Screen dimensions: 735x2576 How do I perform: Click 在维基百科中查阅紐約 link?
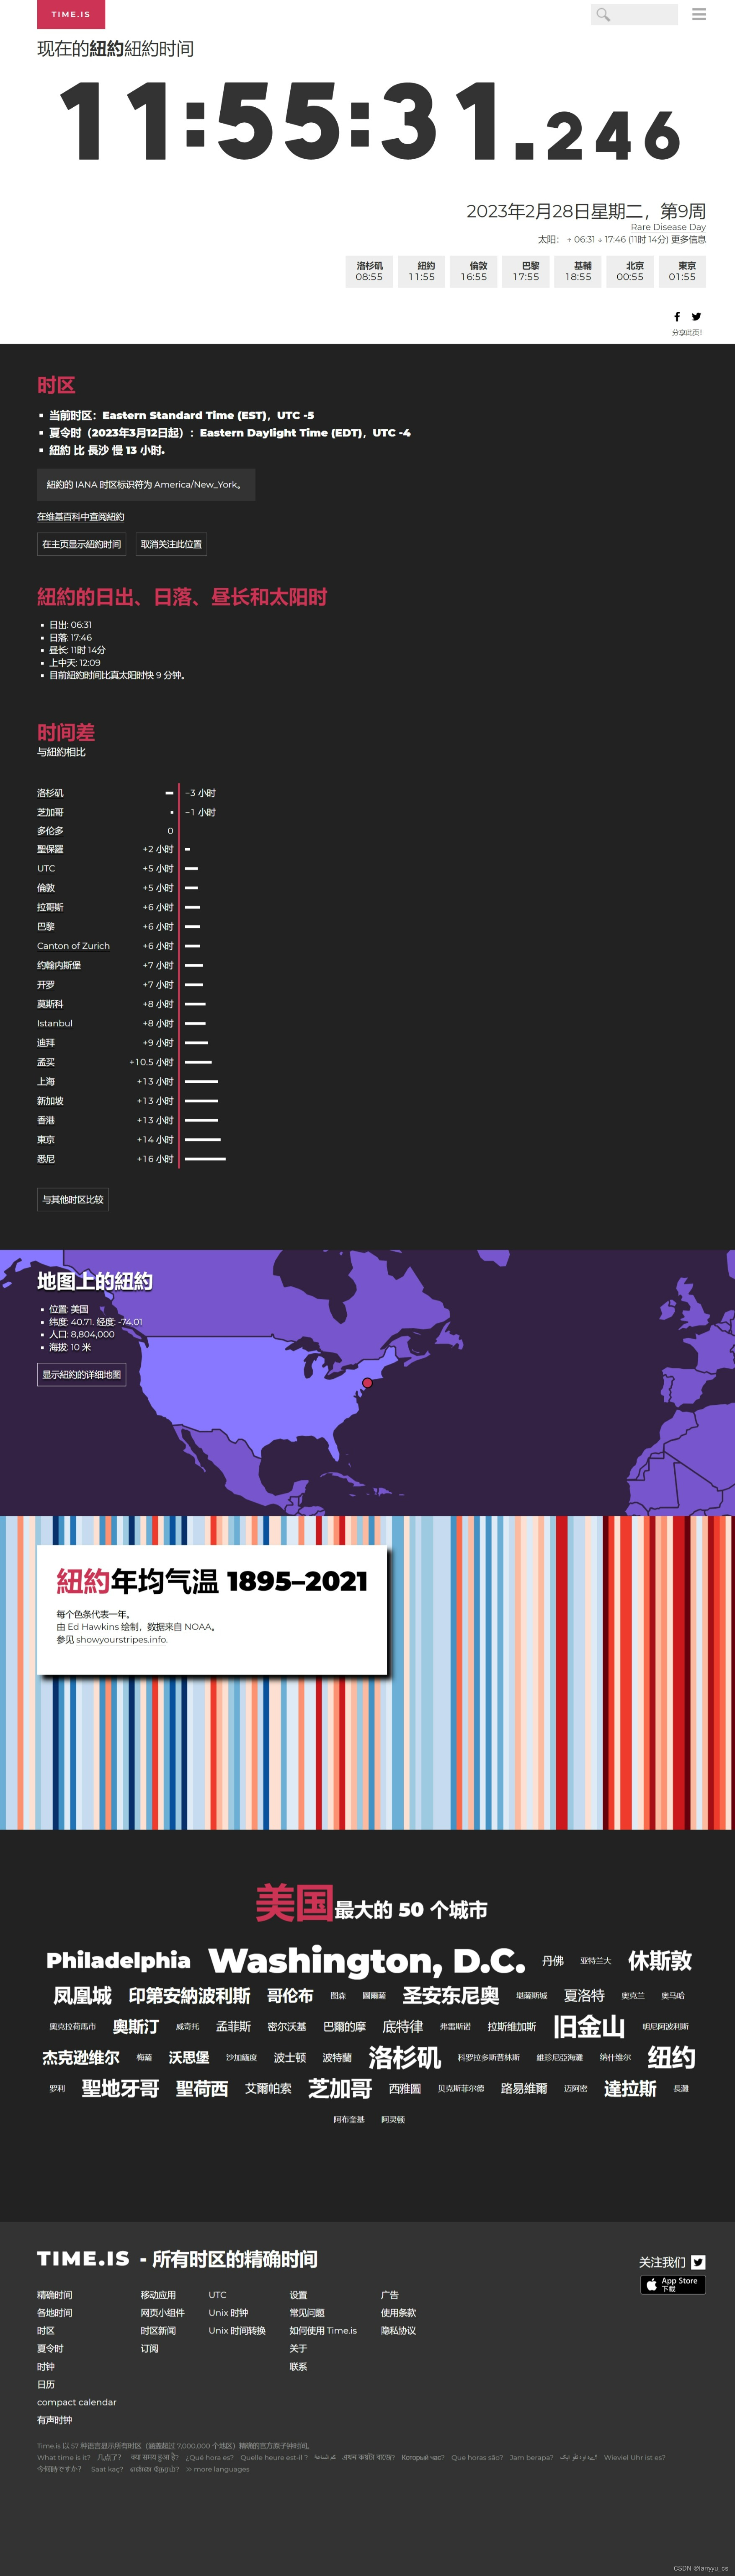pyautogui.click(x=81, y=517)
